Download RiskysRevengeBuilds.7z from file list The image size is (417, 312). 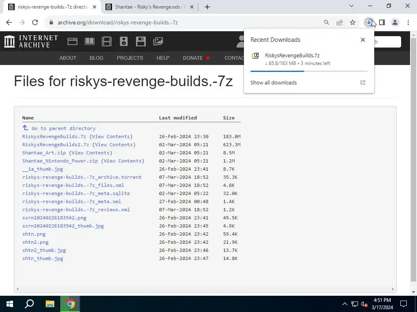[54, 136]
